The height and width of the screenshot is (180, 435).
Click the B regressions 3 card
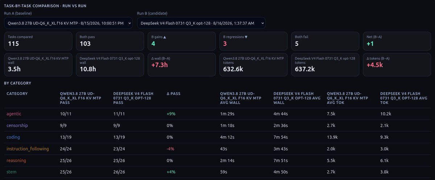(253, 41)
